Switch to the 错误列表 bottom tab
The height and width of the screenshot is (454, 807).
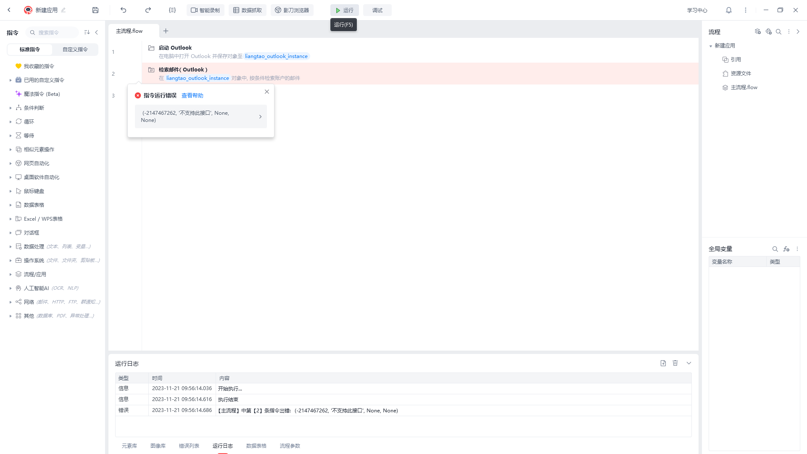(x=189, y=446)
